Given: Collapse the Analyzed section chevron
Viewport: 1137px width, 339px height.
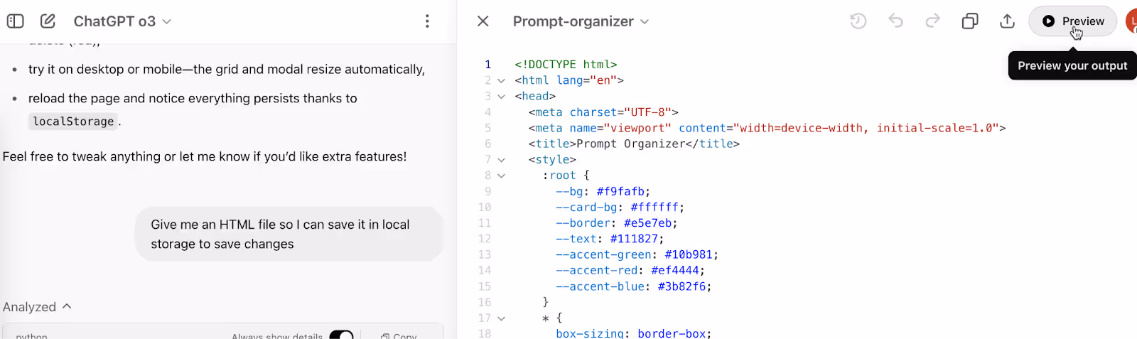Looking at the screenshot, I should 68,306.
